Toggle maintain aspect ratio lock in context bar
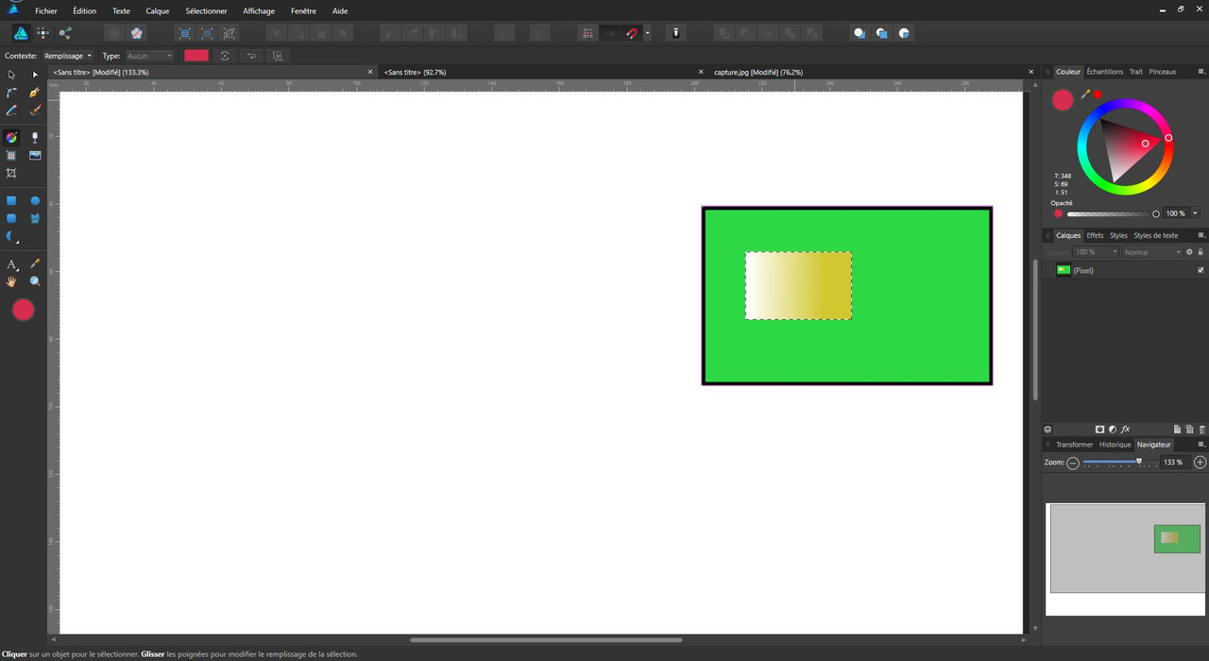1209x661 pixels. pos(278,56)
